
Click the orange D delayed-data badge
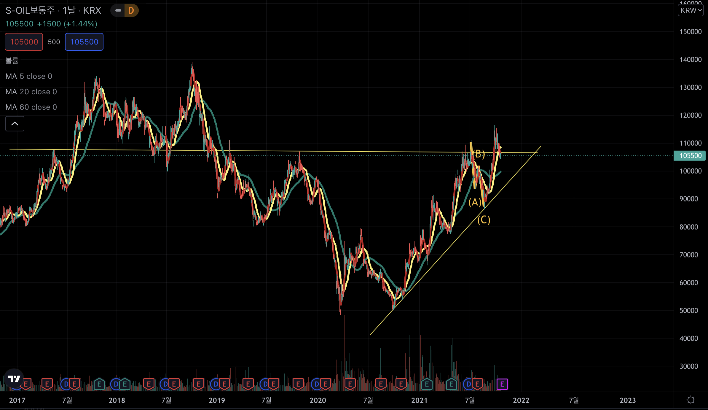coord(131,11)
